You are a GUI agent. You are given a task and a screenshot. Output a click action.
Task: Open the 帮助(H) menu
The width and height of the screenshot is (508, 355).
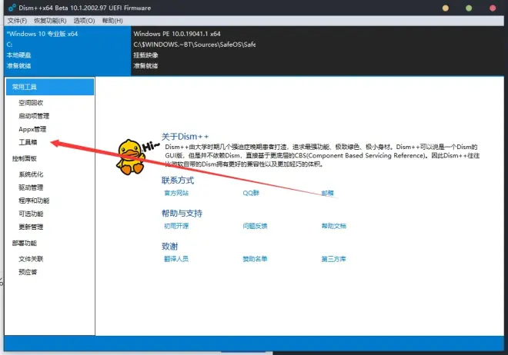pyautogui.click(x=112, y=21)
